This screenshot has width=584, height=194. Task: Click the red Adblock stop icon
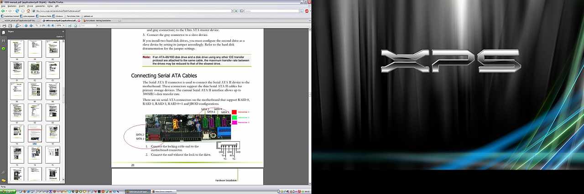point(307,11)
